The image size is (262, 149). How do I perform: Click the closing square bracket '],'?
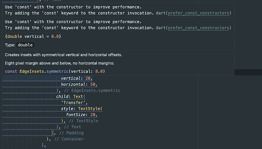(x=44, y=145)
